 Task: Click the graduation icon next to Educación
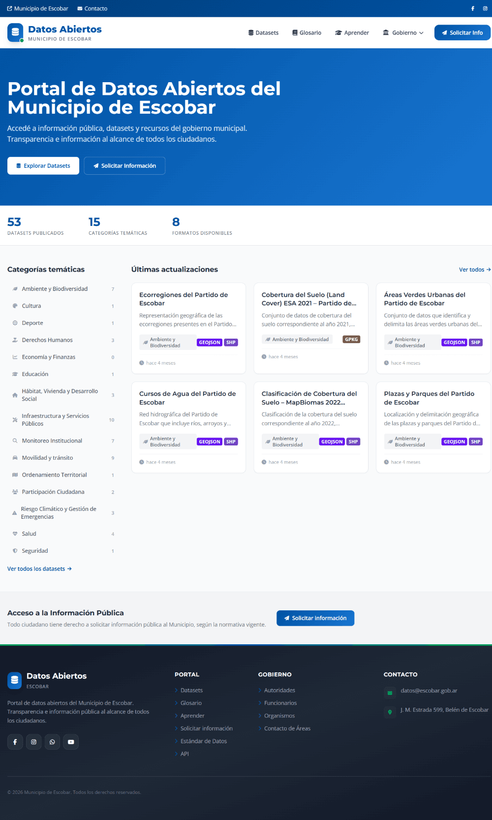pos(15,374)
